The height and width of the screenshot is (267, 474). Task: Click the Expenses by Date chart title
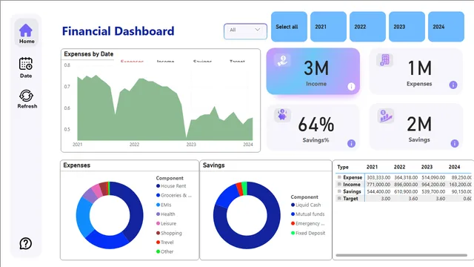89,54
